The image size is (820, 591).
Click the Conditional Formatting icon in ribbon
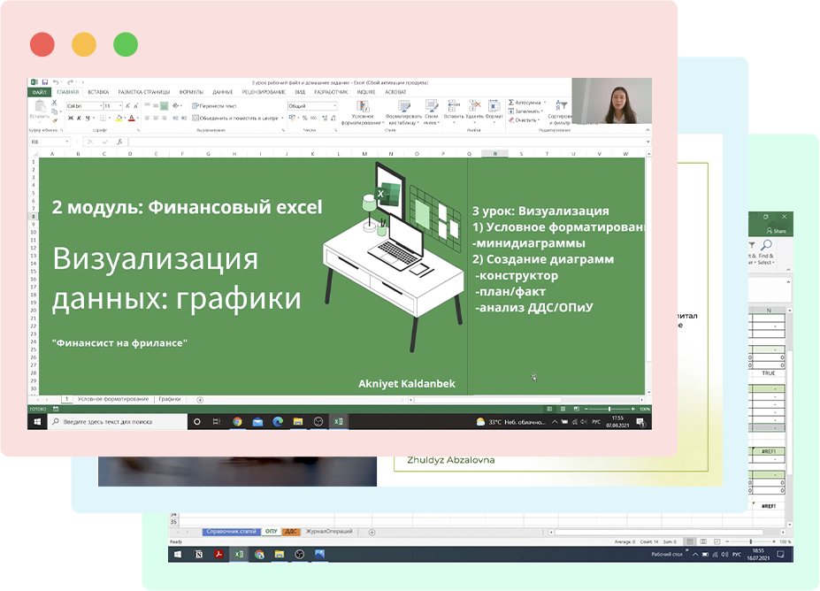point(363,106)
